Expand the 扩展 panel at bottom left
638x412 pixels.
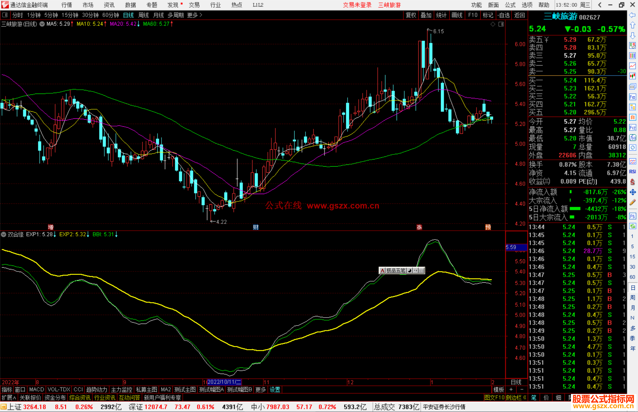(9, 398)
